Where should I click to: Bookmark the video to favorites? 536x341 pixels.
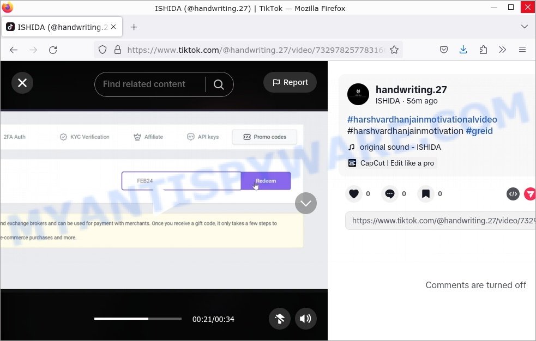coord(426,194)
